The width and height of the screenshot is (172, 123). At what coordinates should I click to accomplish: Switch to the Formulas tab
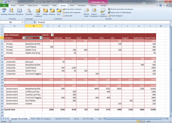coord(45,5)
